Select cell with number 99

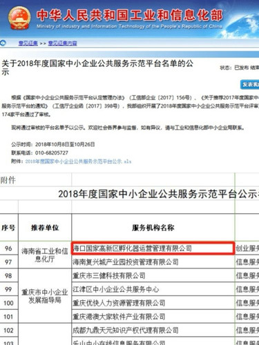tap(8, 289)
